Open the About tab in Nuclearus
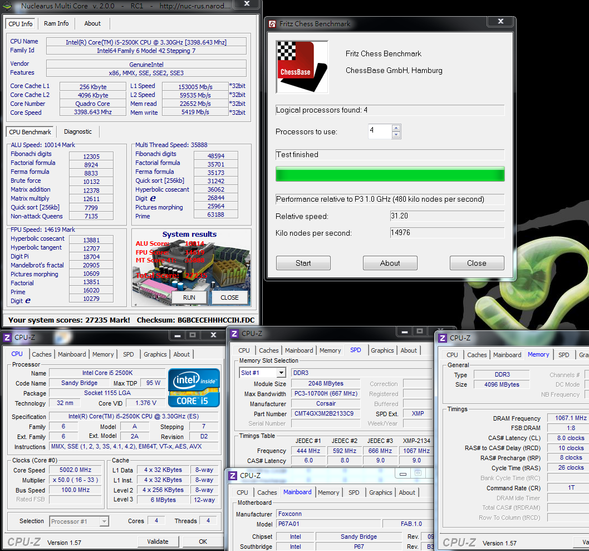Screen dimensions: 589x551 click(92, 23)
